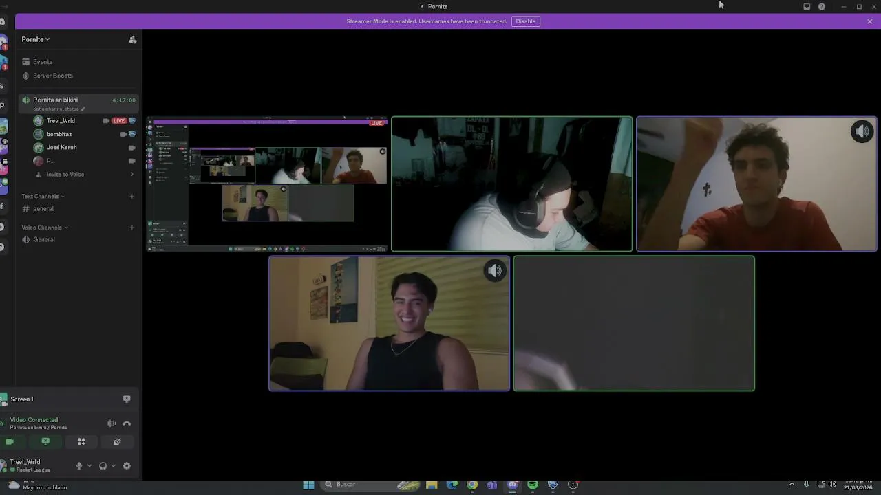The height and width of the screenshot is (495, 881).
Task: Join the General voice channel
Action: 78,240
